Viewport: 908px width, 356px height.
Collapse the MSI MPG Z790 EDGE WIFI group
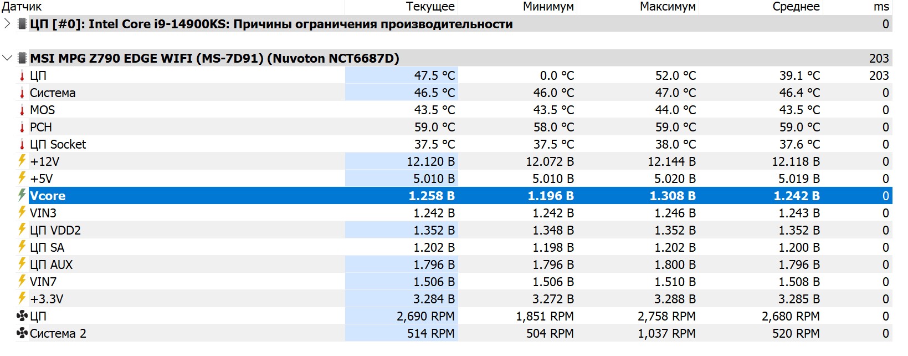pyautogui.click(x=7, y=58)
